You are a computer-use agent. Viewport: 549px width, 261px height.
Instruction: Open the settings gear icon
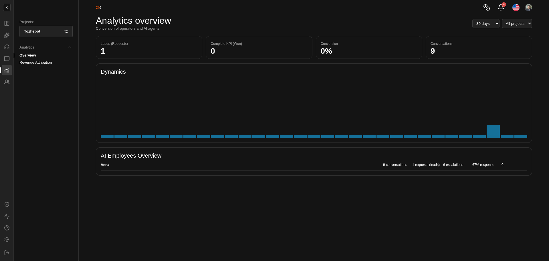click(x=7, y=240)
